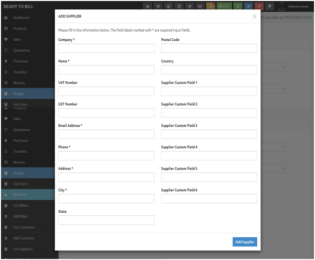Focus the Supplier Custom Field 1 input
The width and height of the screenshot is (315, 260).
(209, 92)
